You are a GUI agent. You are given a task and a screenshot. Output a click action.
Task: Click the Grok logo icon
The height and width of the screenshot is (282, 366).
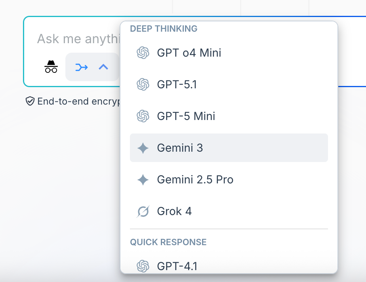coord(143,211)
